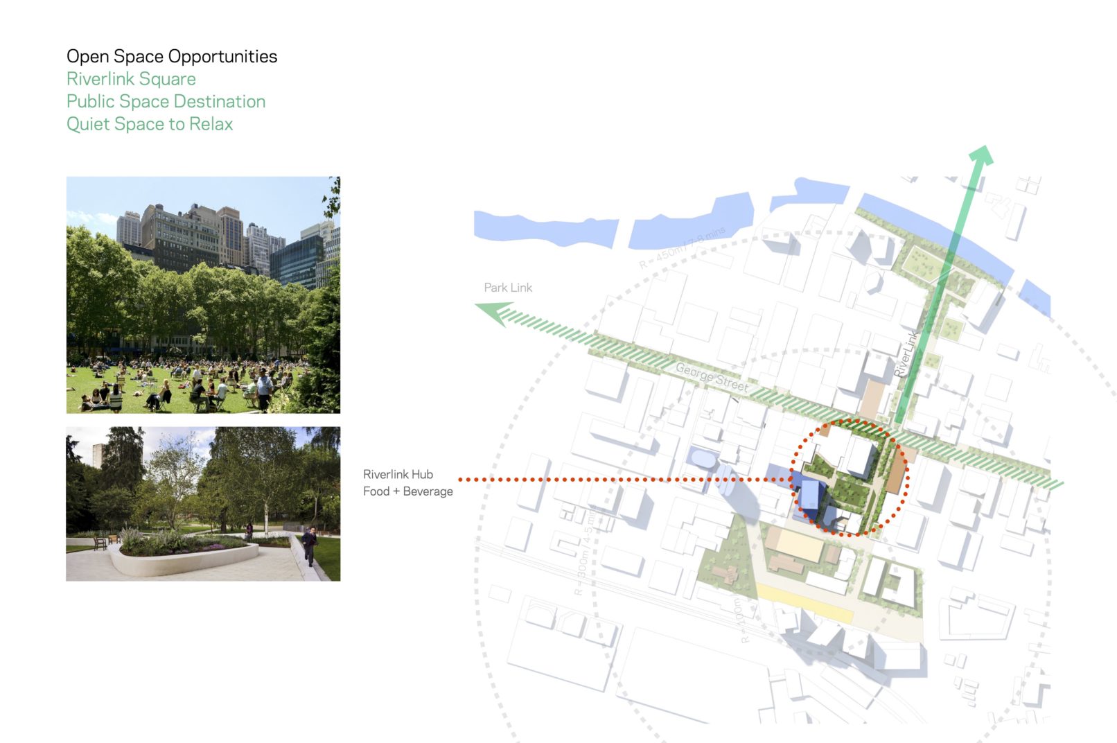Select the 'Public Space Destination' text

coord(166,102)
